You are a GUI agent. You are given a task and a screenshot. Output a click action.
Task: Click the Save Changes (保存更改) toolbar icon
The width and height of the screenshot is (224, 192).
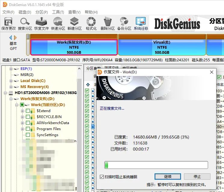pyautogui.click(x=8, y=23)
